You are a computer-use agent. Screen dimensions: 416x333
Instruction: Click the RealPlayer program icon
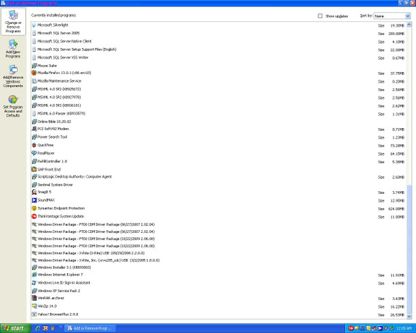pyautogui.click(x=34, y=153)
